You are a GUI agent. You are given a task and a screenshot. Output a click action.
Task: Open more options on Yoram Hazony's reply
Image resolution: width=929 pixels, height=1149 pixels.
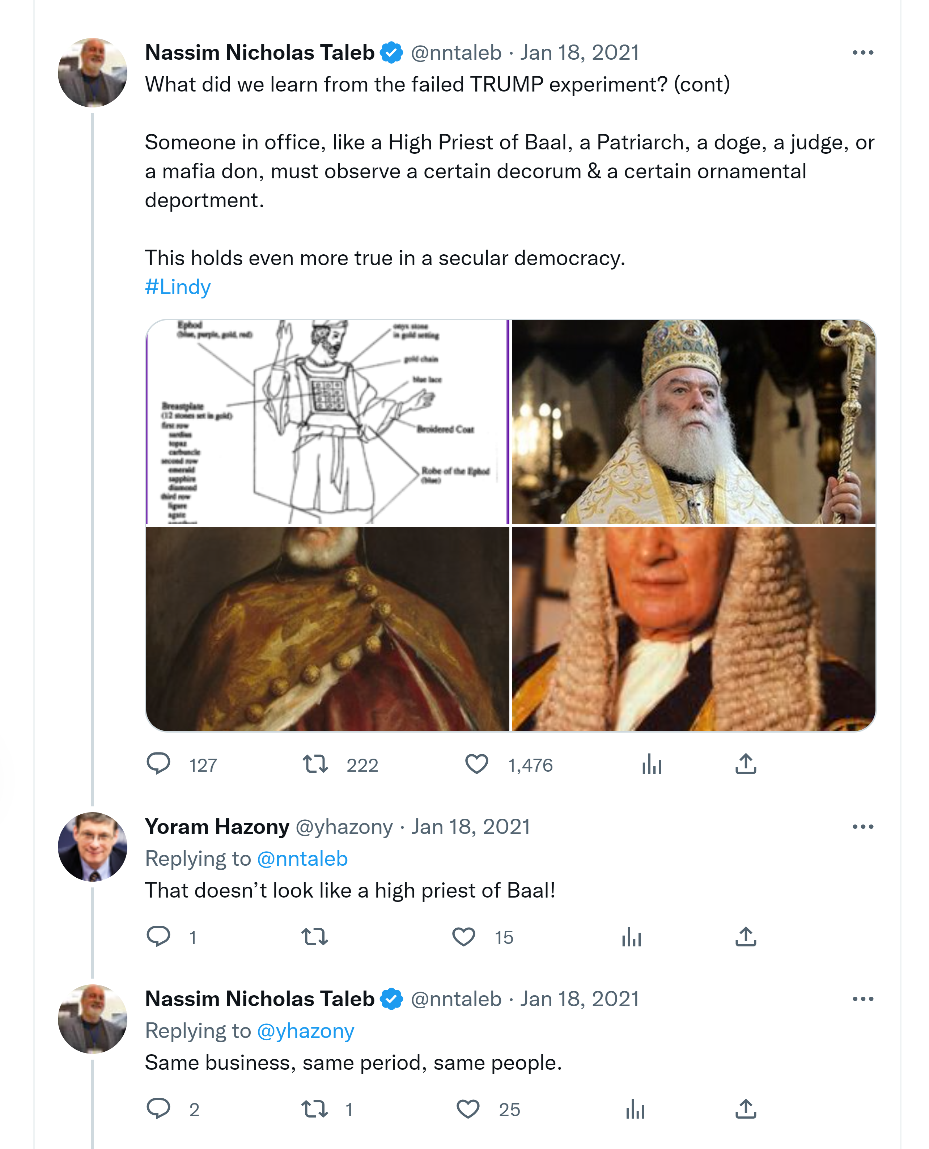[x=863, y=827]
